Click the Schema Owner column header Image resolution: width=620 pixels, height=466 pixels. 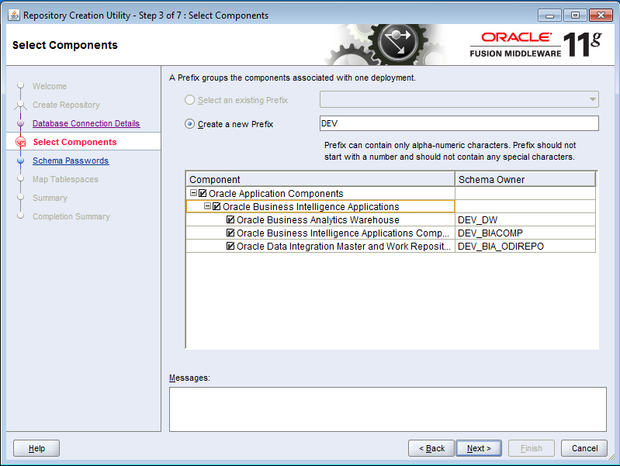(525, 179)
